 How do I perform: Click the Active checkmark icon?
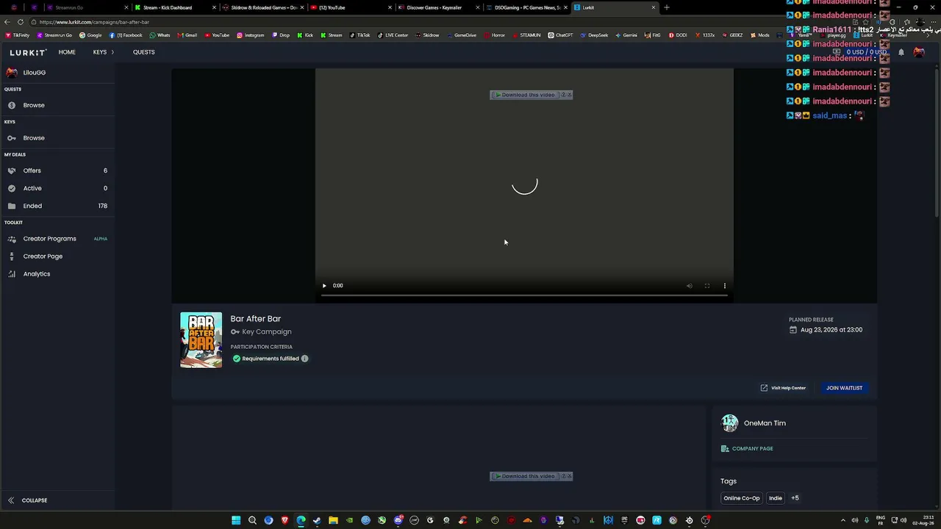[12, 188]
